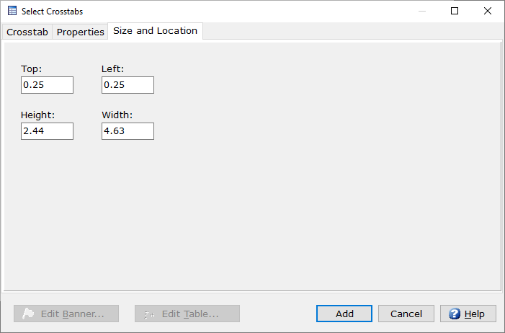Click the Select Crosstabs title bar text

tap(52, 12)
